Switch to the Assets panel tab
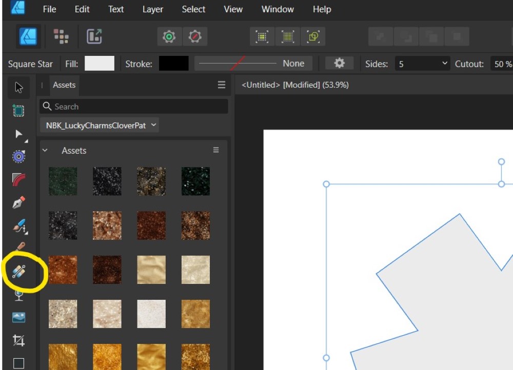Viewport: 513px width, 370px height. 64,85
